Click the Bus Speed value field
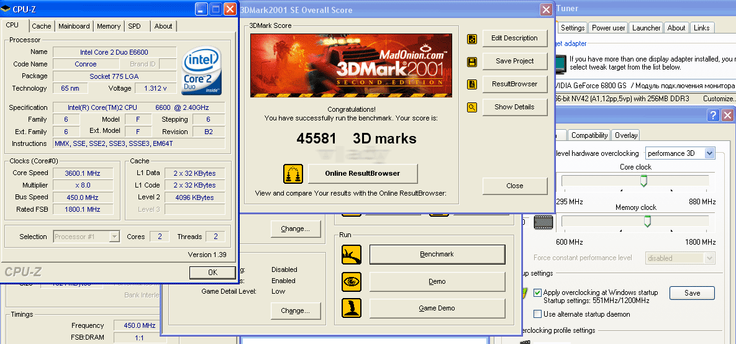This screenshot has height=344, width=736. (x=83, y=197)
